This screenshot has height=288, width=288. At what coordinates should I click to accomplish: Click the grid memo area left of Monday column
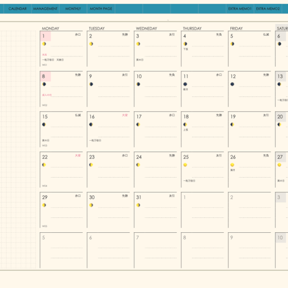pyautogui.click(x=18, y=150)
